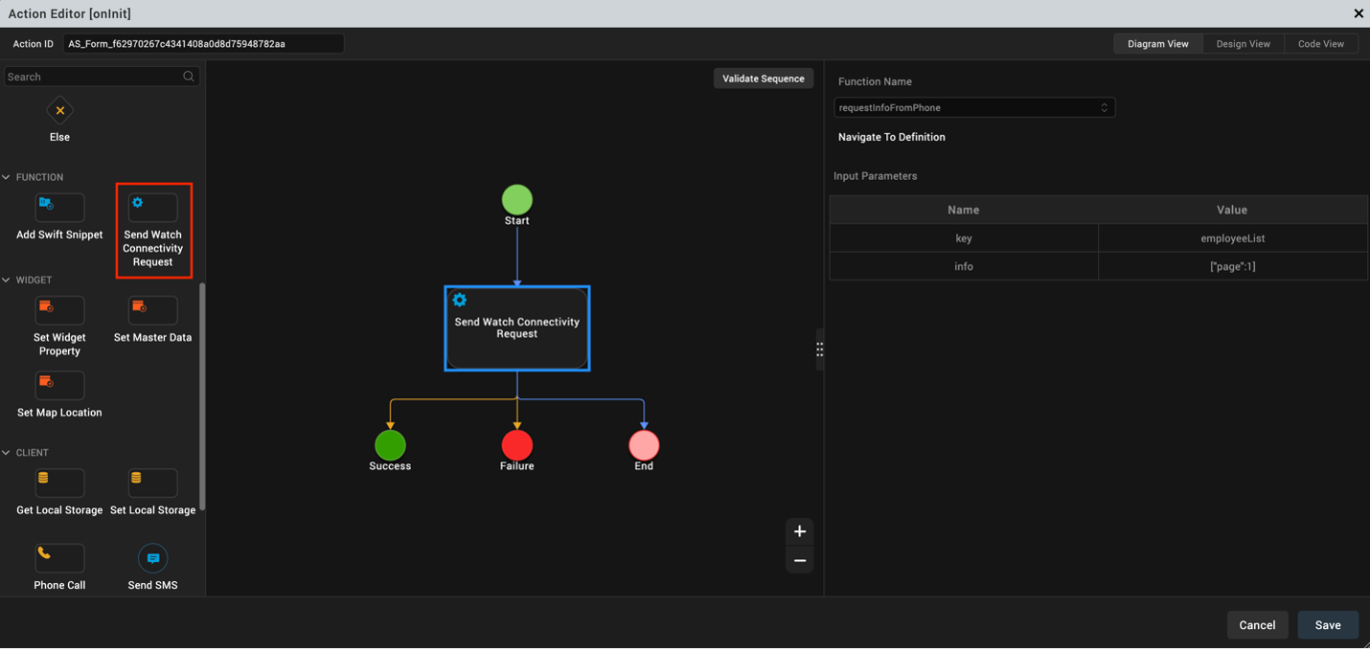1370x652 pixels.
Task: Click the panel splitter grip handle
Action: point(820,349)
